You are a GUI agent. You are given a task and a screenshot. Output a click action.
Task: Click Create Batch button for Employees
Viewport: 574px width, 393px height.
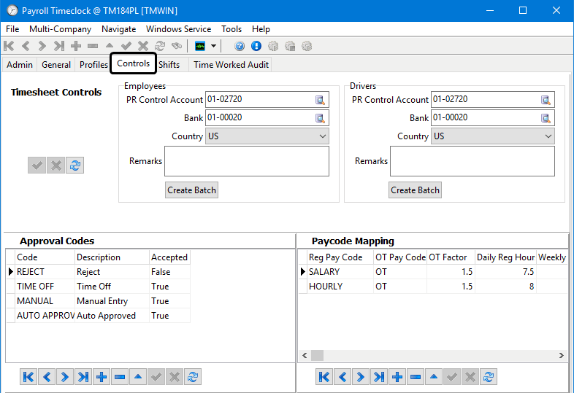[x=191, y=190]
